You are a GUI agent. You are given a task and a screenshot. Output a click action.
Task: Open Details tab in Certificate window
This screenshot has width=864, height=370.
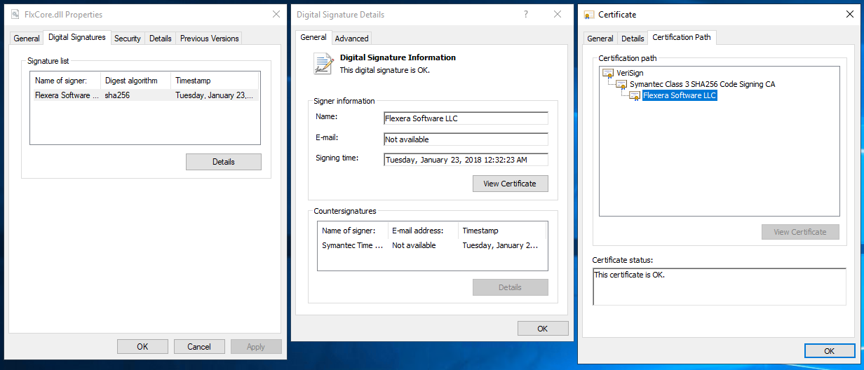coord(633,39)
